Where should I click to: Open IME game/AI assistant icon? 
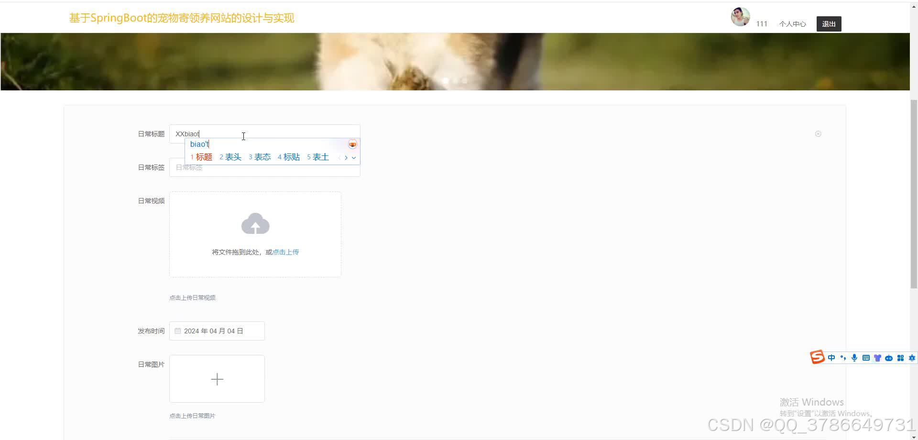point(889,358)
